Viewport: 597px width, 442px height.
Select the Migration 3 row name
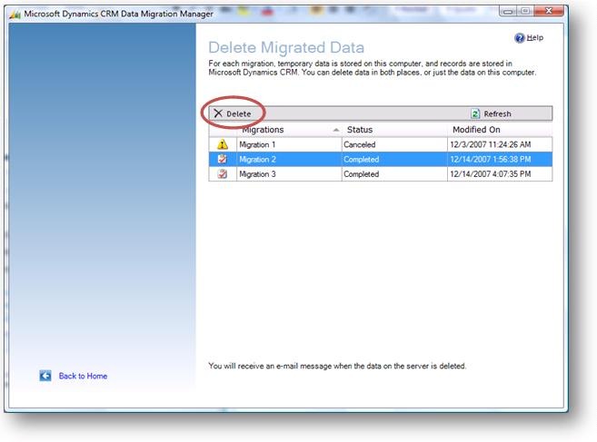click(x=257, y=174)
